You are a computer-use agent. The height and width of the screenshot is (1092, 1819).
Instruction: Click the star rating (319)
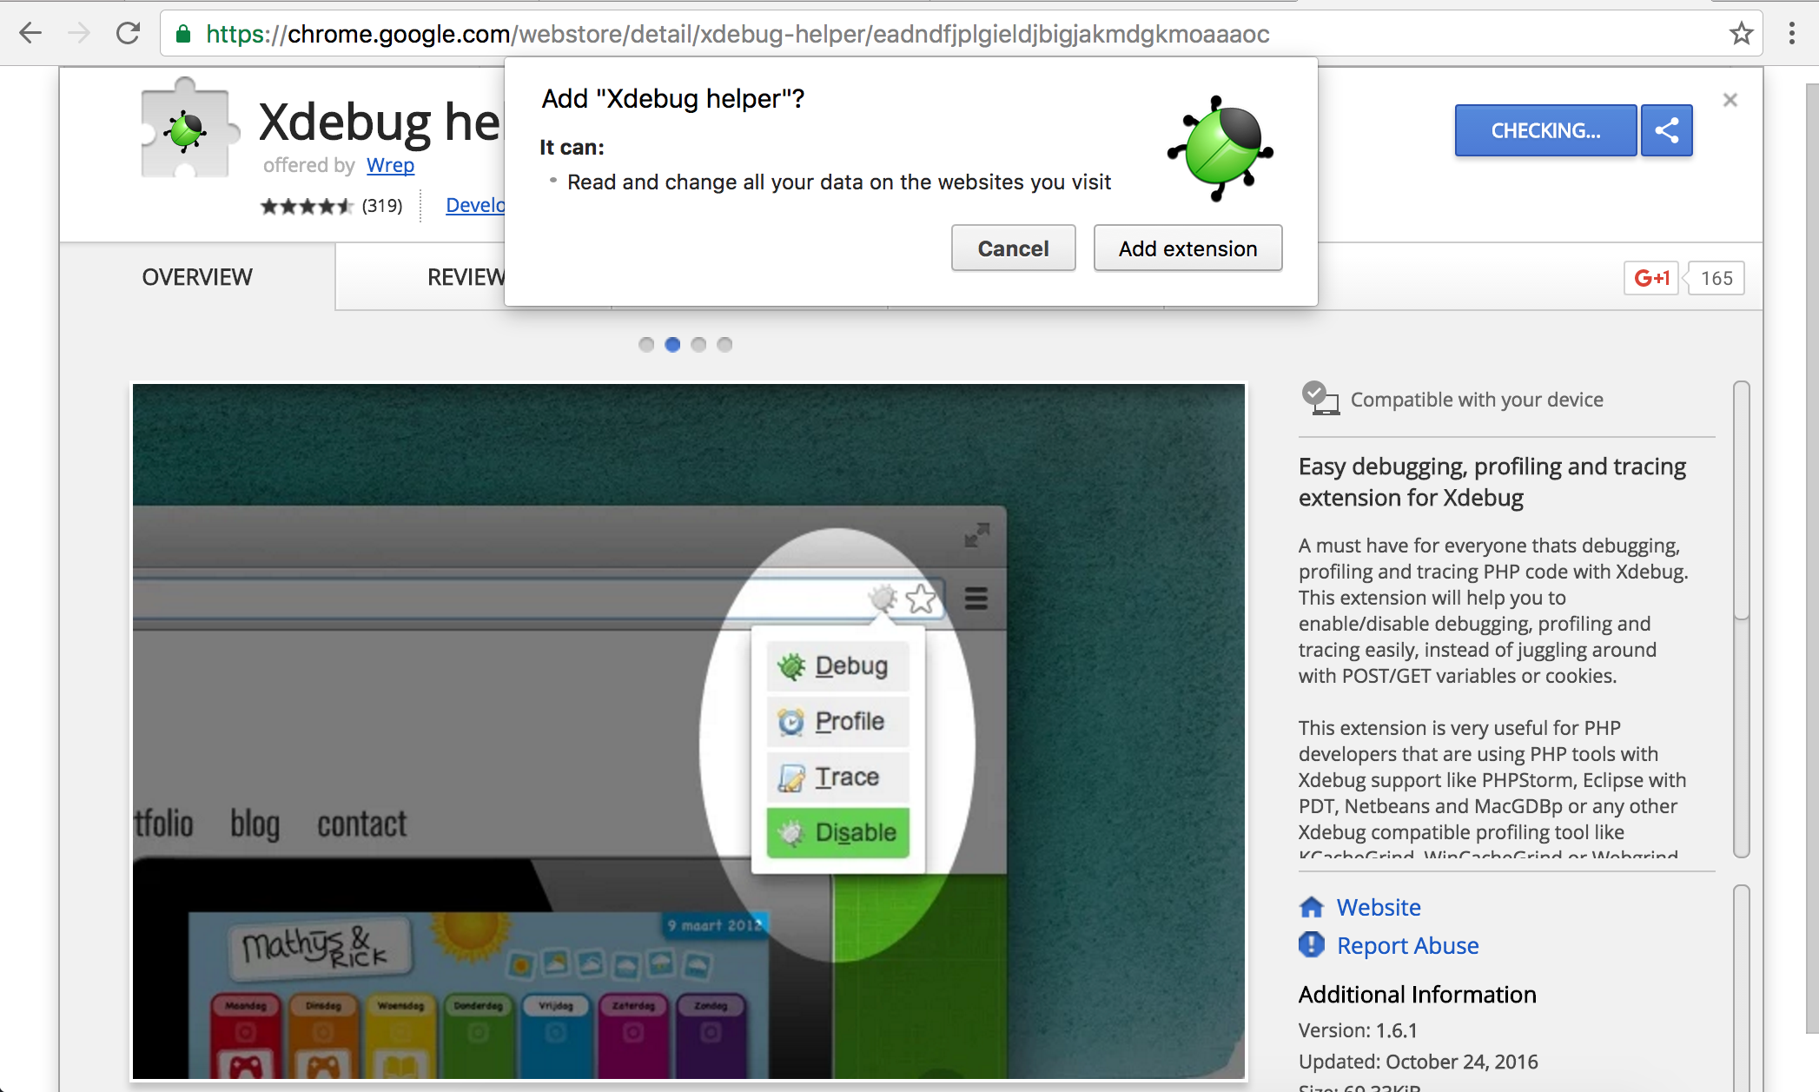331,206
